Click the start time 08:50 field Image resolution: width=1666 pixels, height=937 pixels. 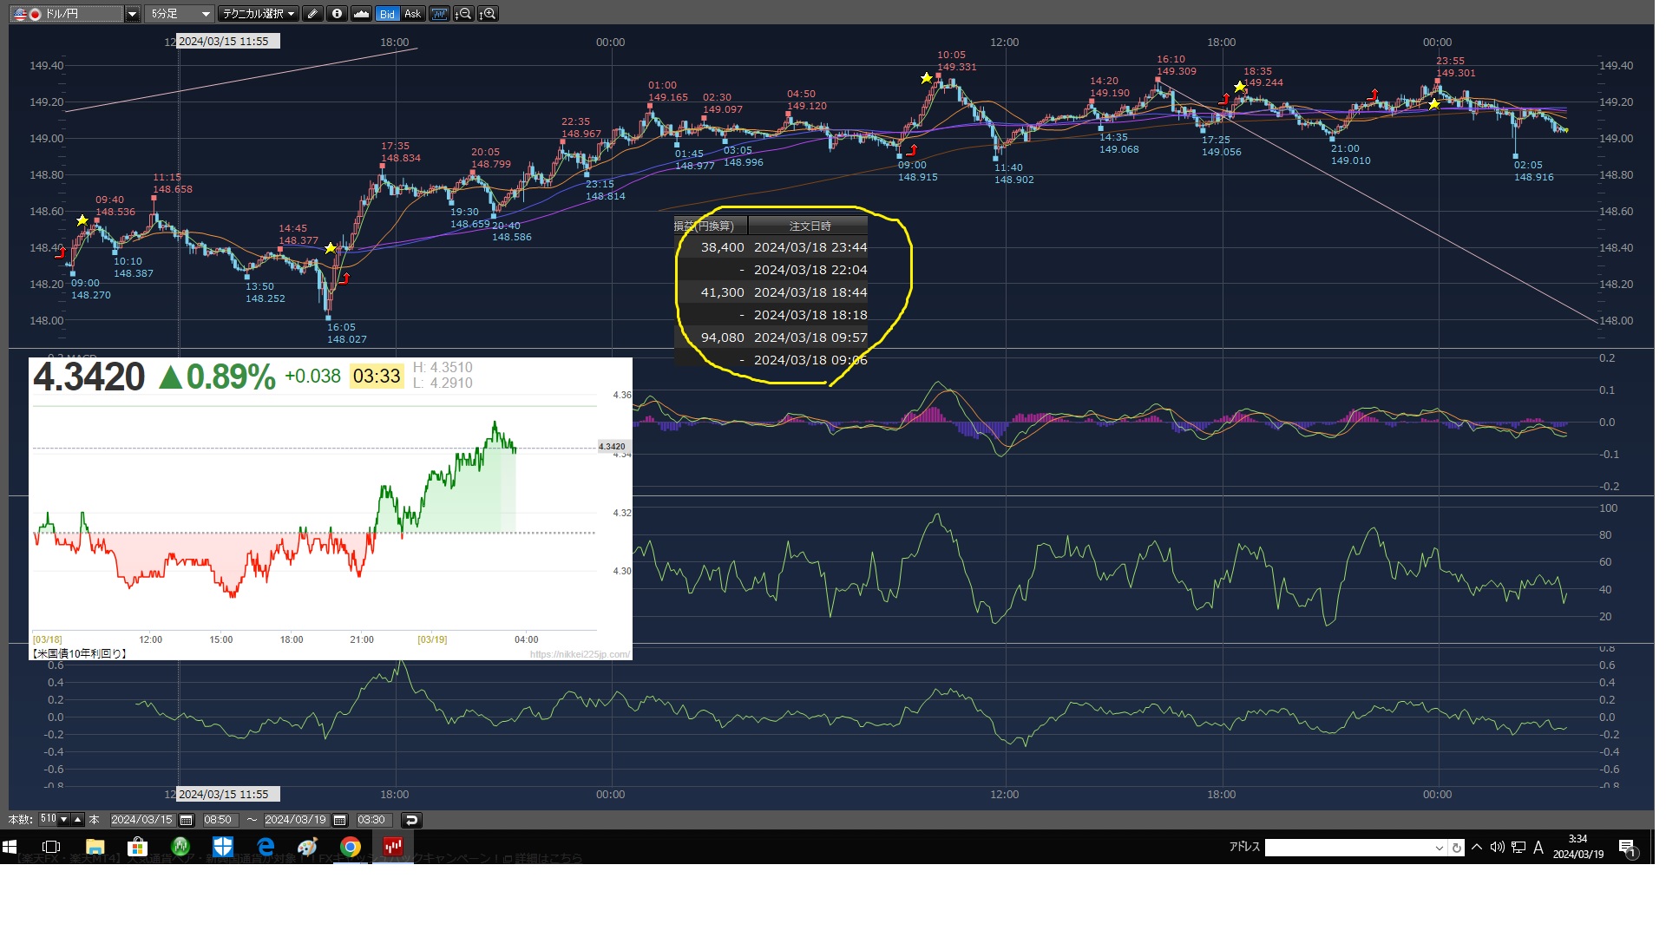pos(218,820)
